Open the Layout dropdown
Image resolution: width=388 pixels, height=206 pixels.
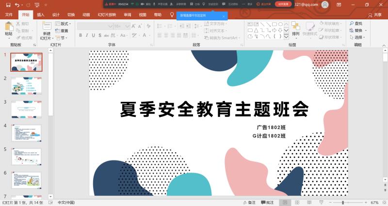tap(63, 23)
